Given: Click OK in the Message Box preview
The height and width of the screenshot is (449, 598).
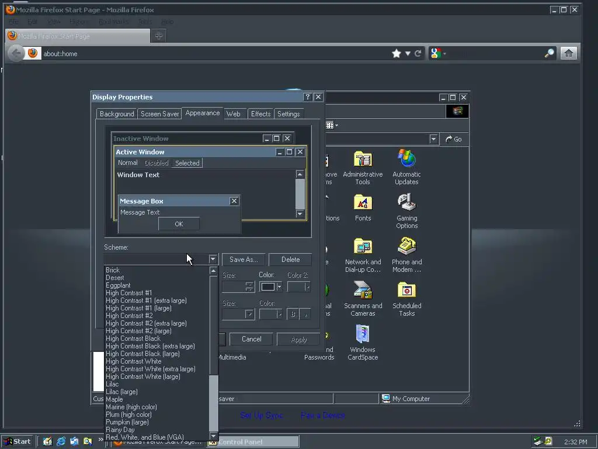Looking at the screenshot, I should [179, 224].
